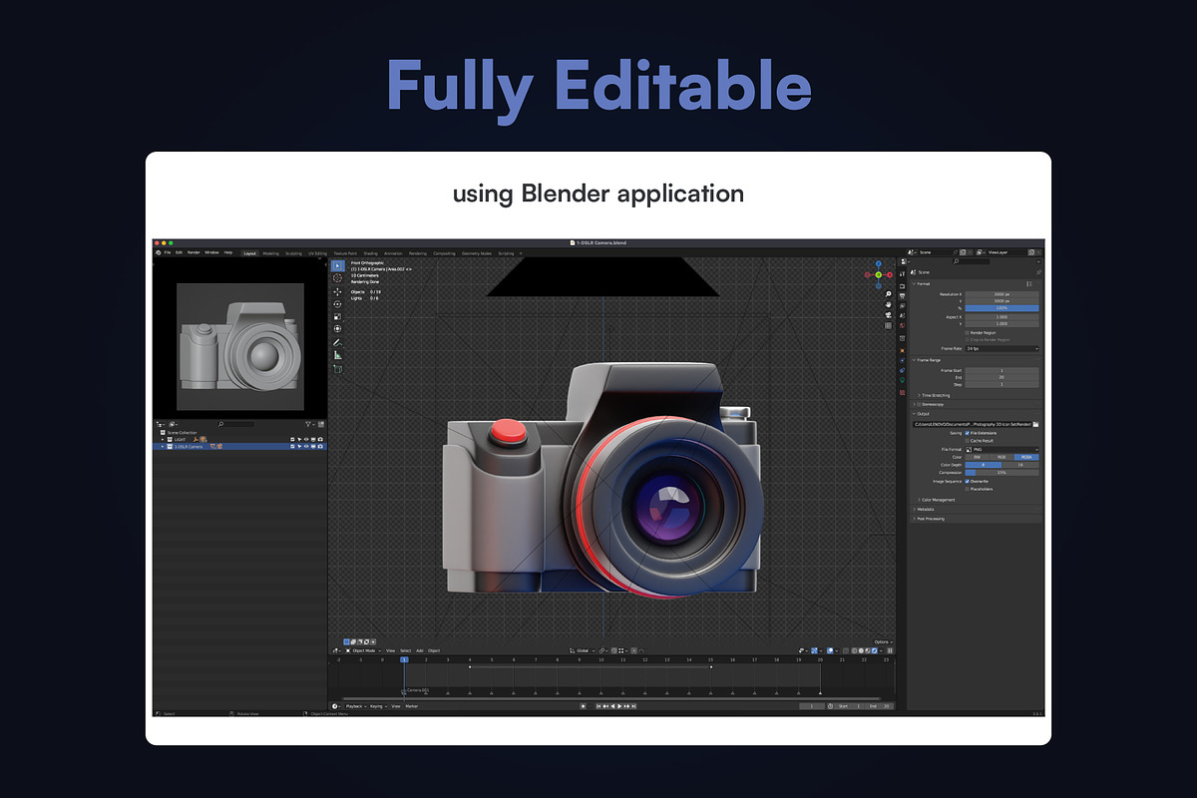1197x798 pixels.
Task: Expand the 1-DSLR Camera collection
Action: coord(163,447)
